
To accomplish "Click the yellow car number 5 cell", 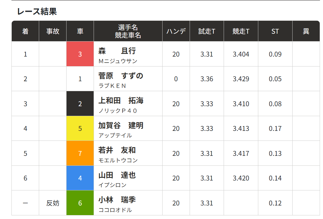I will (x=80, y=128).
